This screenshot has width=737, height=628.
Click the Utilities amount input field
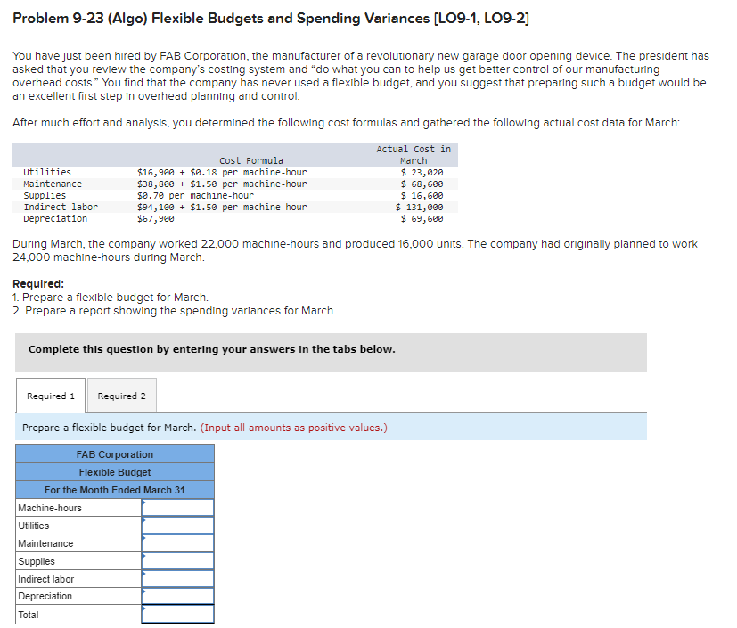177,526
